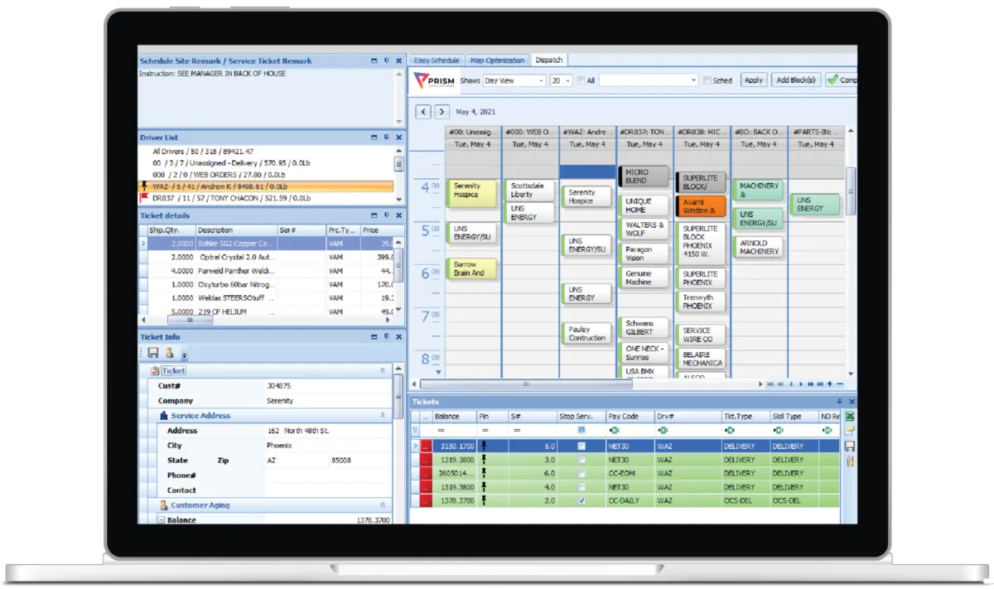Viewport: 994px width, 589px height.
Task: Open the Day View dropdown
Action: click(541, 80)
